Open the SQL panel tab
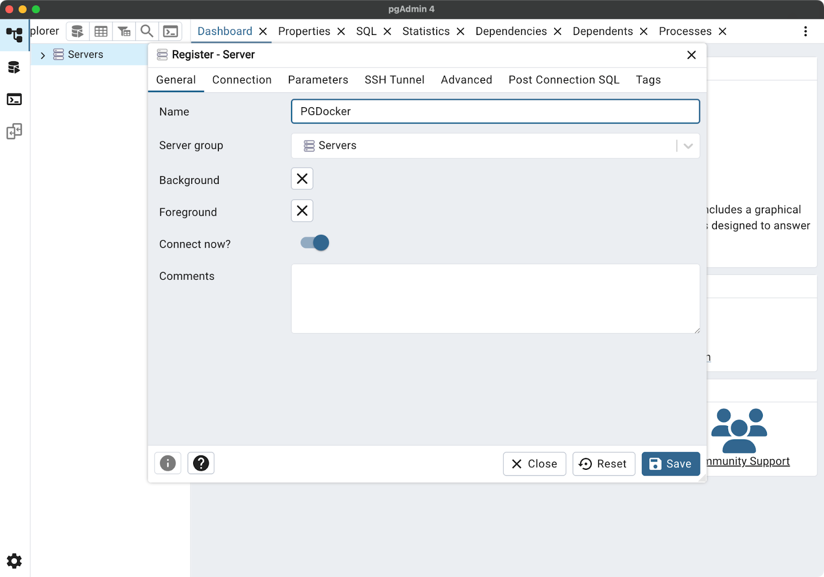The width and height of the screenshot is (824, 577). click(x=367, y=31)
